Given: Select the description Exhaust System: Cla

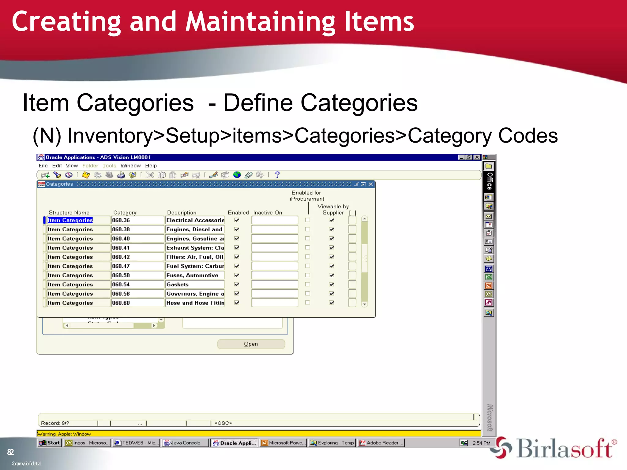Looking at the screenshot, I should (x=195, y=248).
